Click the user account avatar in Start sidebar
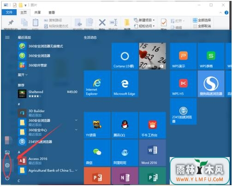232x187 pixels. click(x=9, y=140)
